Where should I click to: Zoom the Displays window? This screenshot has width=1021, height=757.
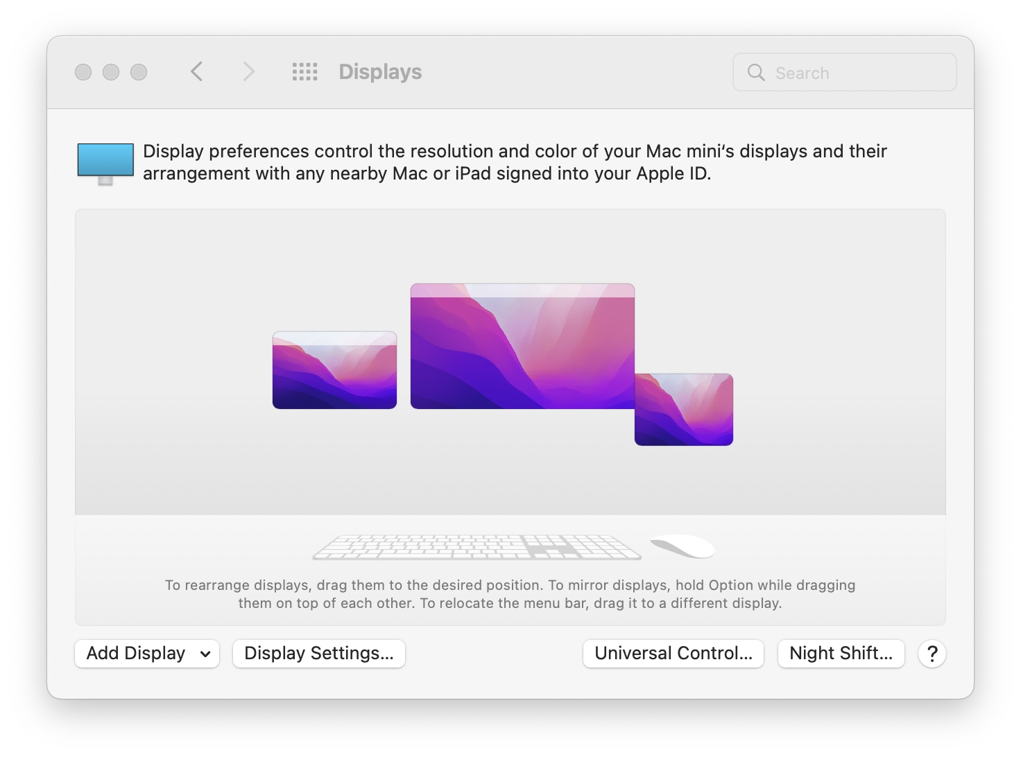139,72
